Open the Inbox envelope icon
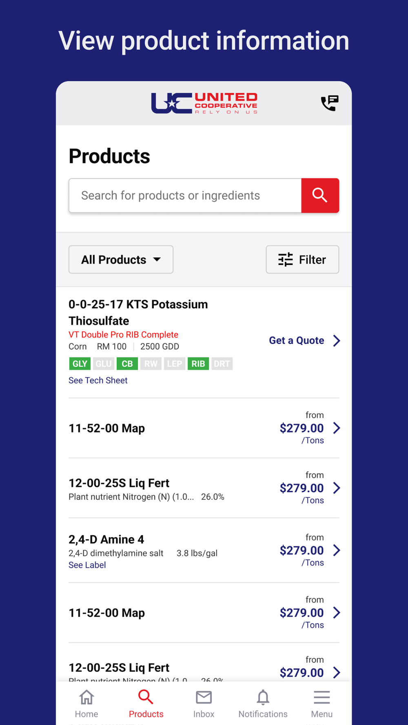 [204, 697]
